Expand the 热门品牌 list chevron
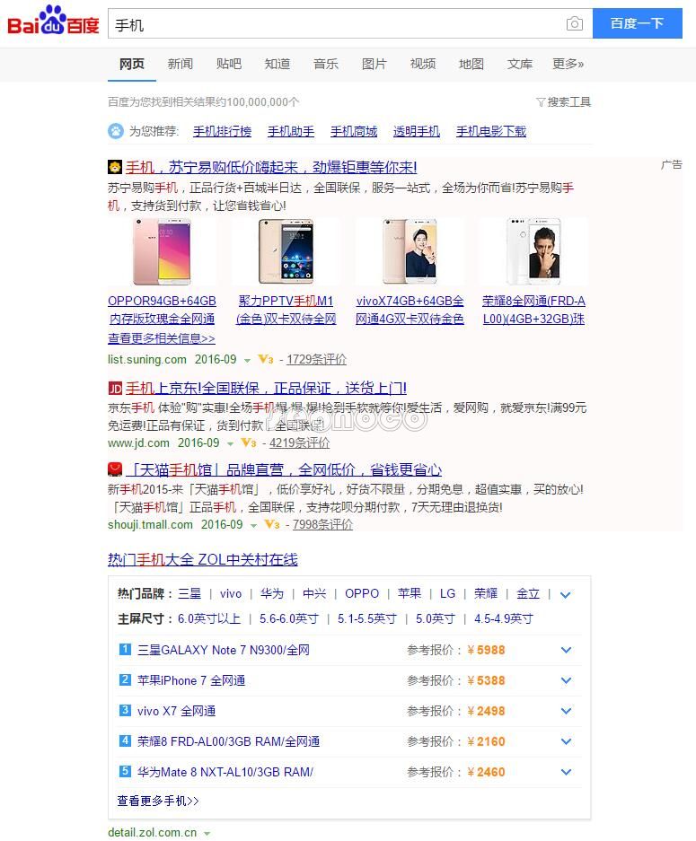696x841 pixels. tap(565, 594)
